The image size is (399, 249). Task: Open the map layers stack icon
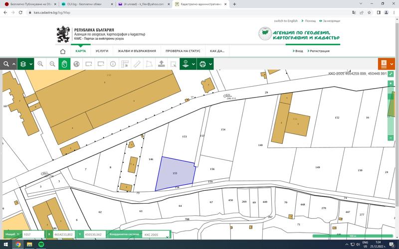[23, 64]
